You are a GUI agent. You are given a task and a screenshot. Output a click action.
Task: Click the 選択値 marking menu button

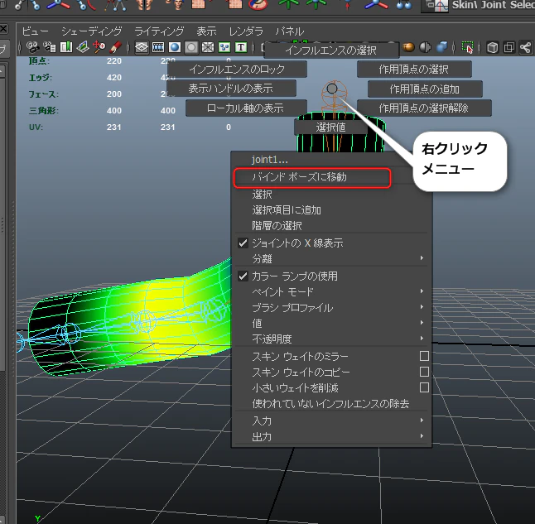coord(330,127)
